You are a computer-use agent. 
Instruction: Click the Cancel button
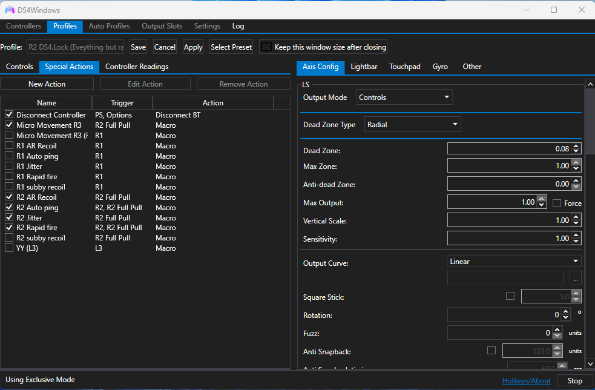click(165, 47)
